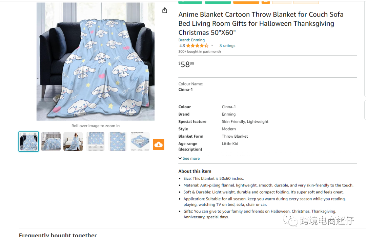The image size is (366, 237).
Task: Click the first green button at top
Action: (190, 2)
